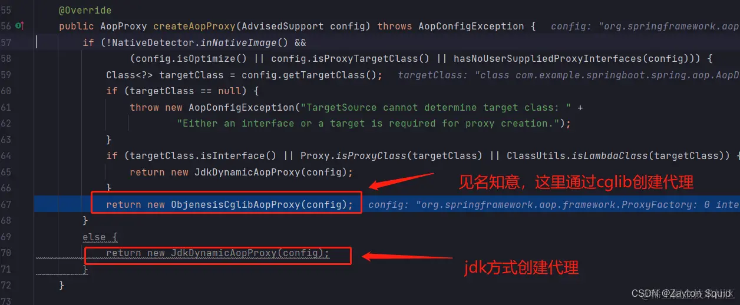Click AopConfigException in the throws clause

tap(471, 26)
